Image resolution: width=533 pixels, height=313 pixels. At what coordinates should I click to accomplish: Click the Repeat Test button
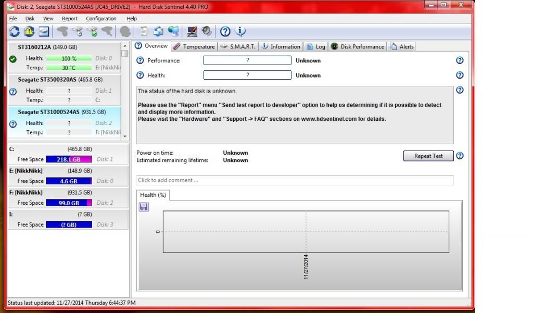coord(428,156)
